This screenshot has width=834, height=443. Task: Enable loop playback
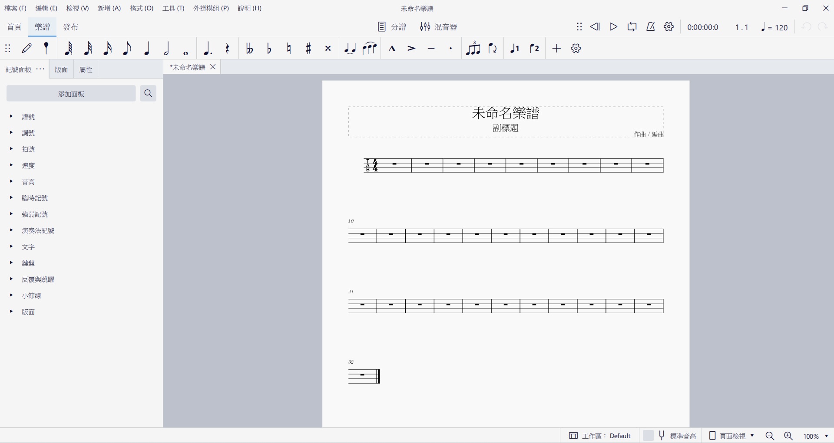click(x=632, y=27)
